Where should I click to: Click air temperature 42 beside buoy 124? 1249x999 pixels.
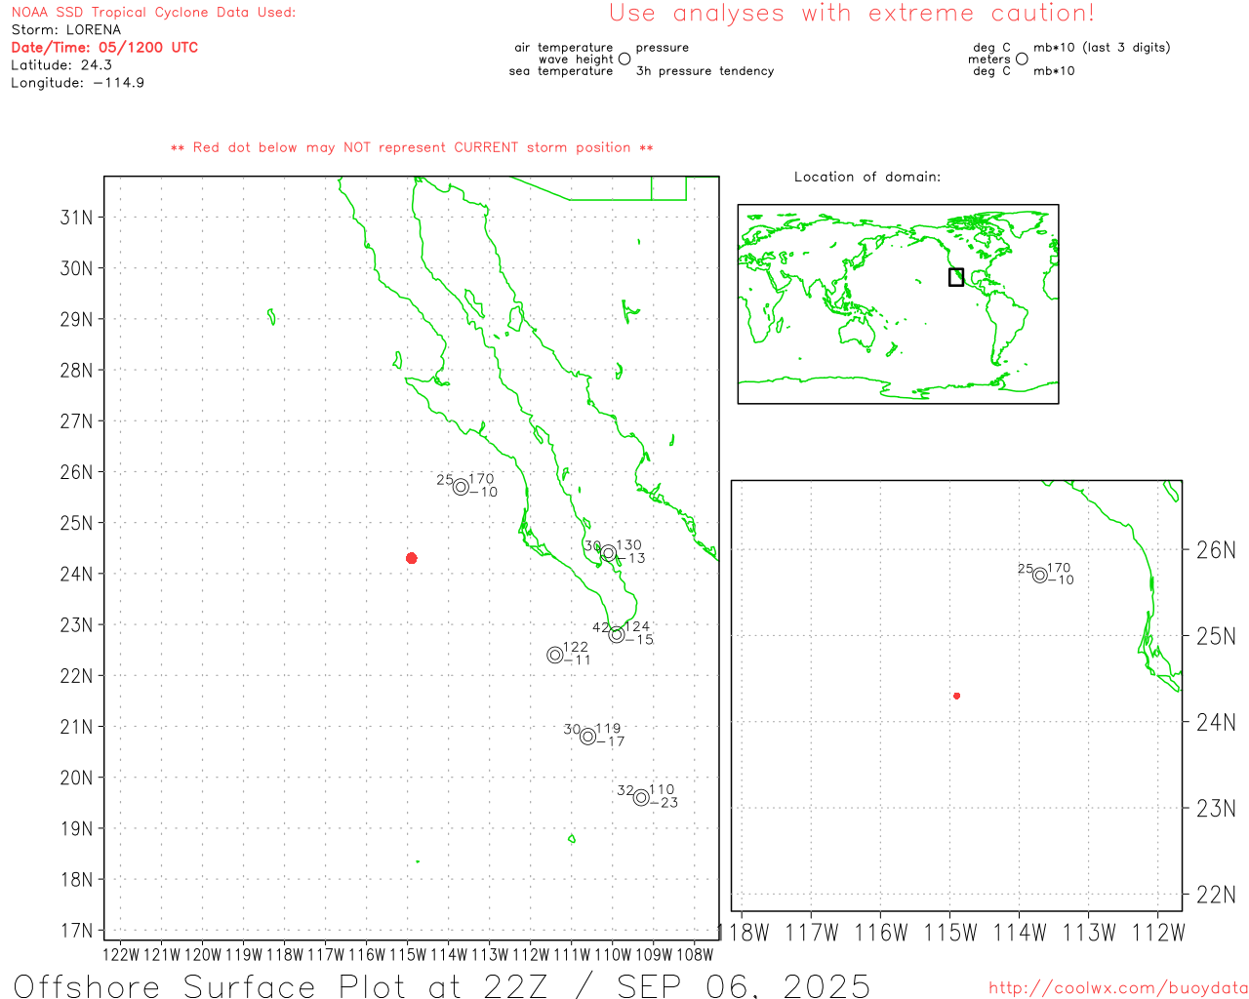601,627
